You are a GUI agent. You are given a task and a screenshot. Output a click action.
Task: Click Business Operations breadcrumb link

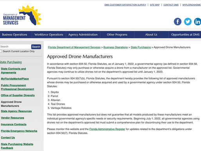115,47
